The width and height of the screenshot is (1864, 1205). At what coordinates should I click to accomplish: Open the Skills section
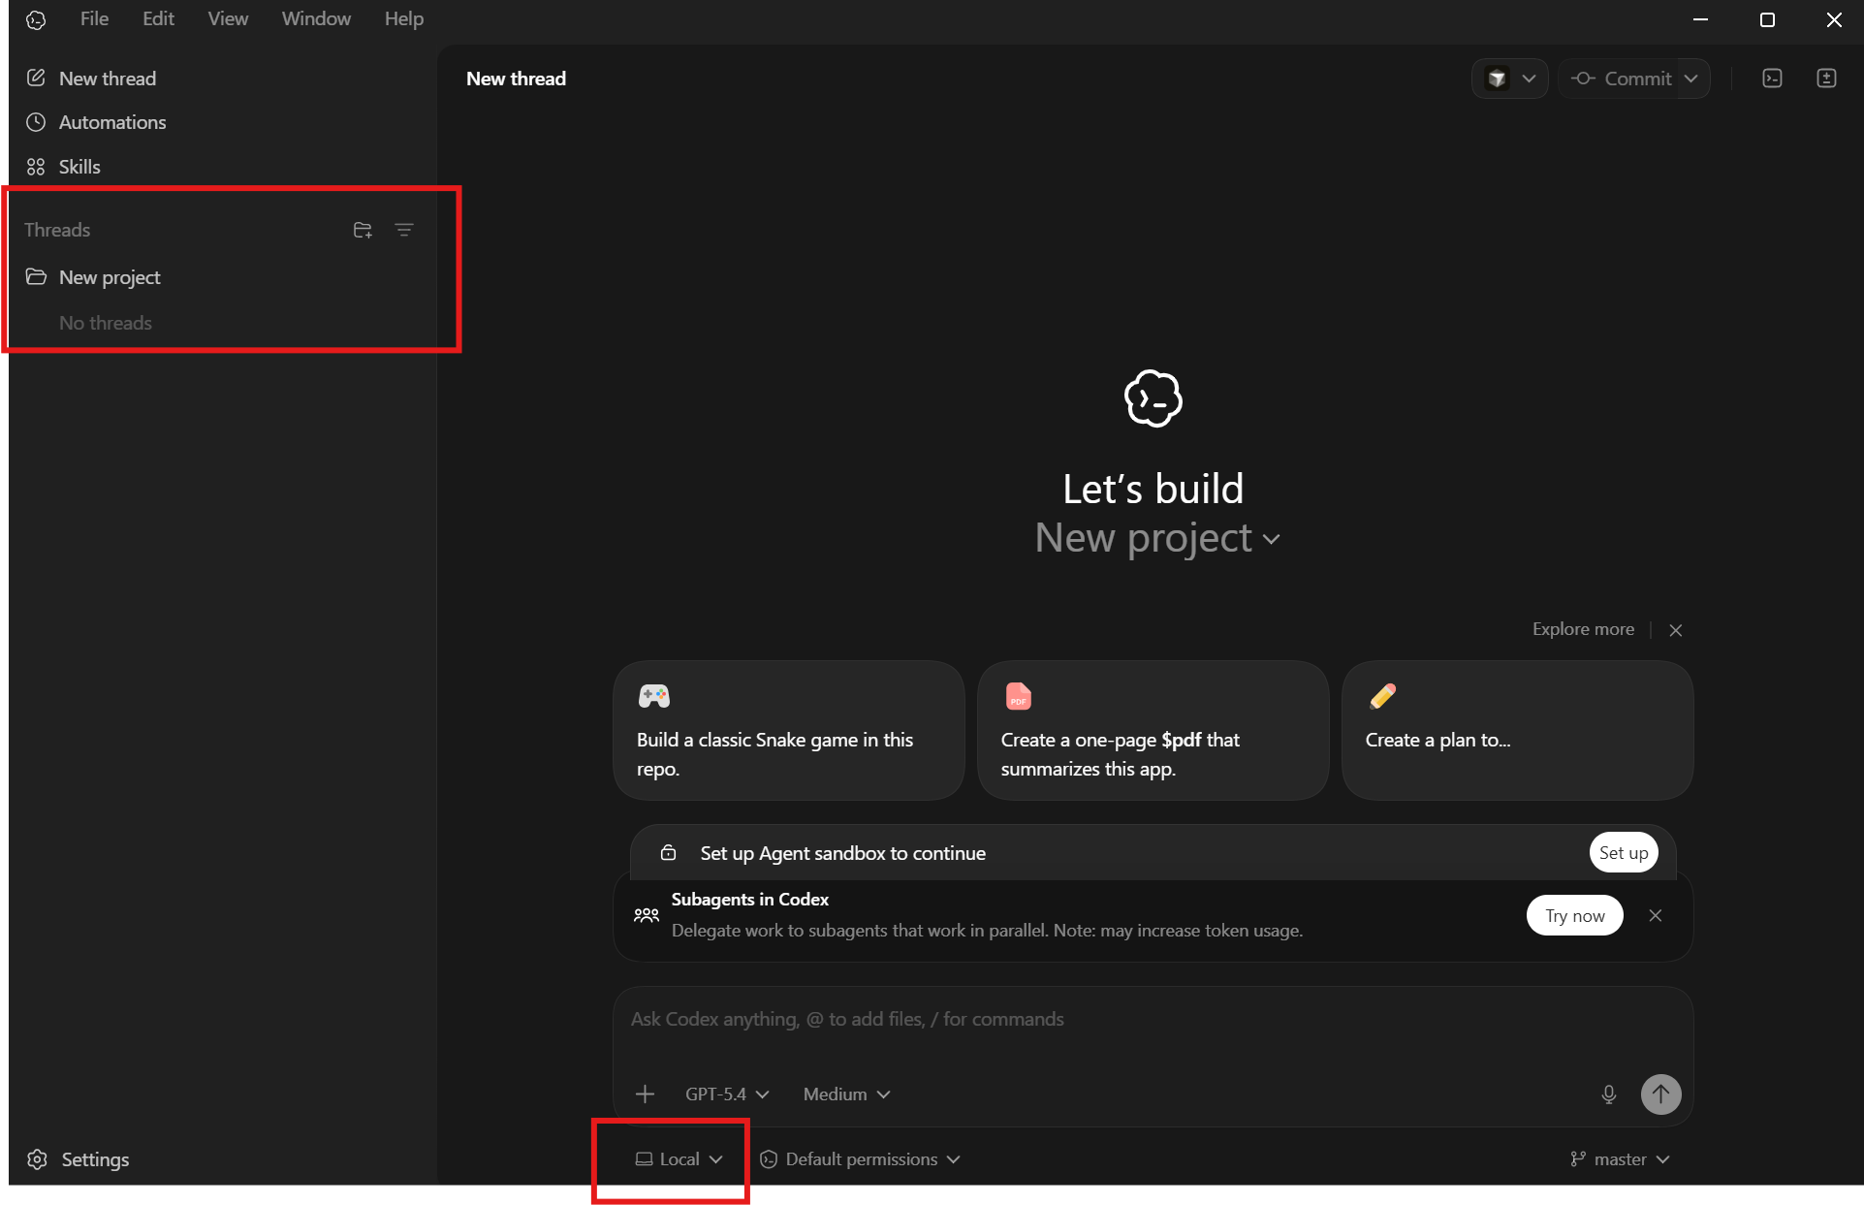[x=79, y=166]
